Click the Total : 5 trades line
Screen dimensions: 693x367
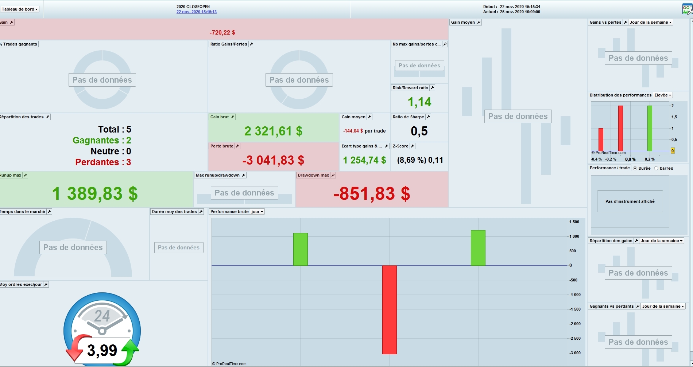coord(115,129)
